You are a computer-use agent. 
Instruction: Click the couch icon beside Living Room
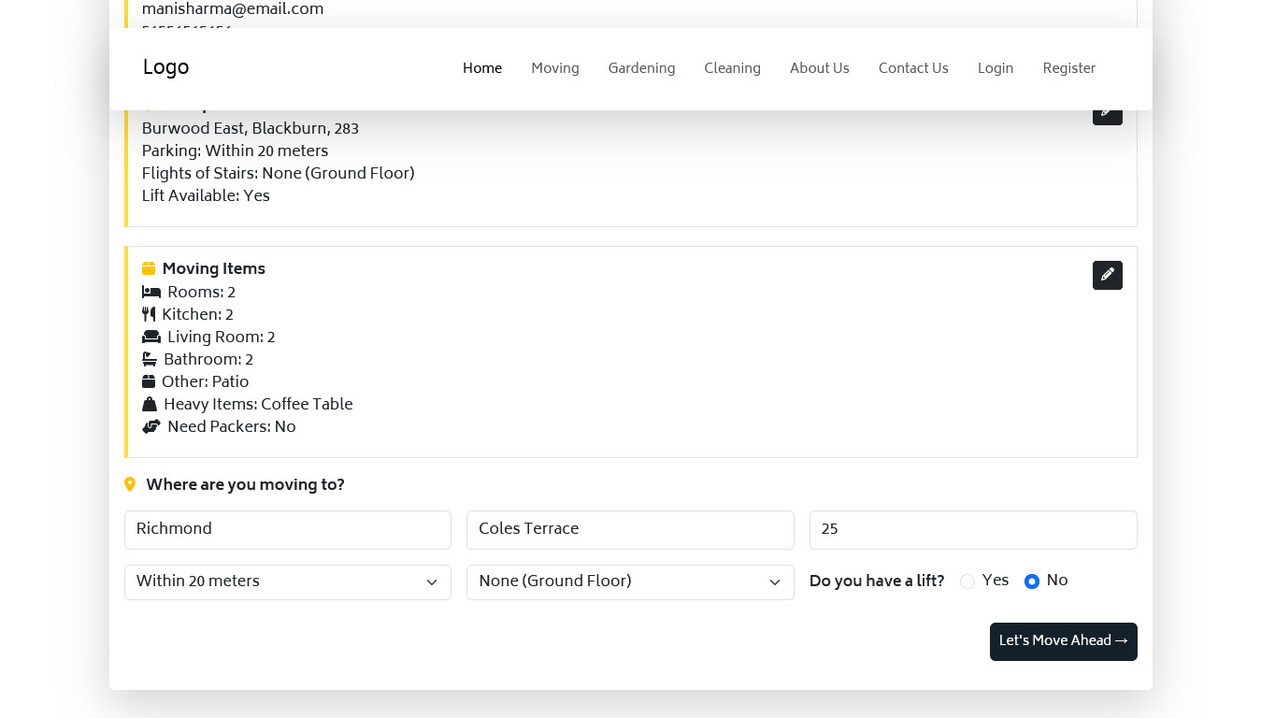tap(151, 337)
